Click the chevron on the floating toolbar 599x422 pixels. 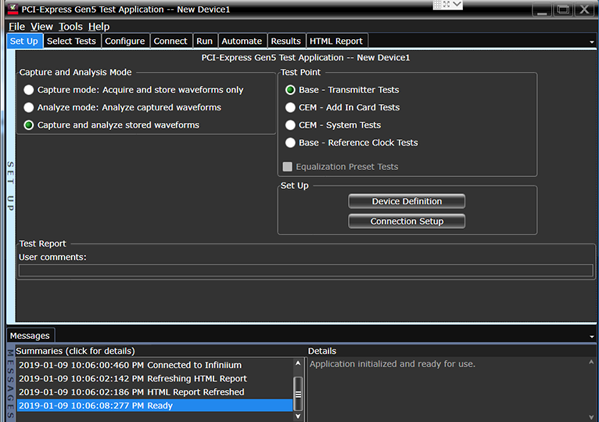coord(457,5)
